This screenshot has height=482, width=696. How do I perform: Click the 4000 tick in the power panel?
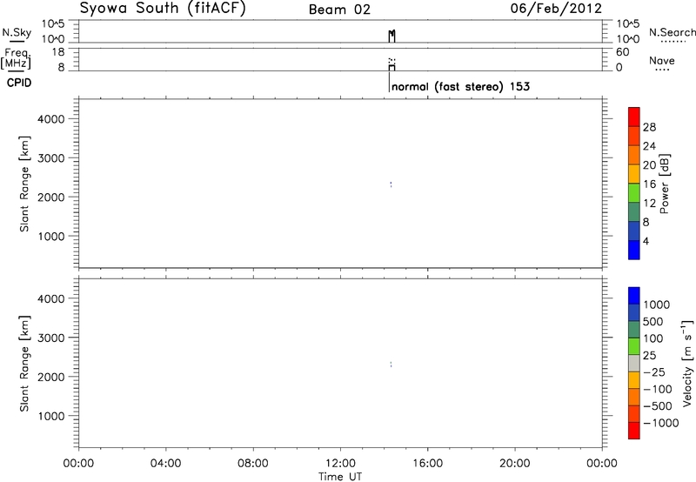(x=51, y=119)
